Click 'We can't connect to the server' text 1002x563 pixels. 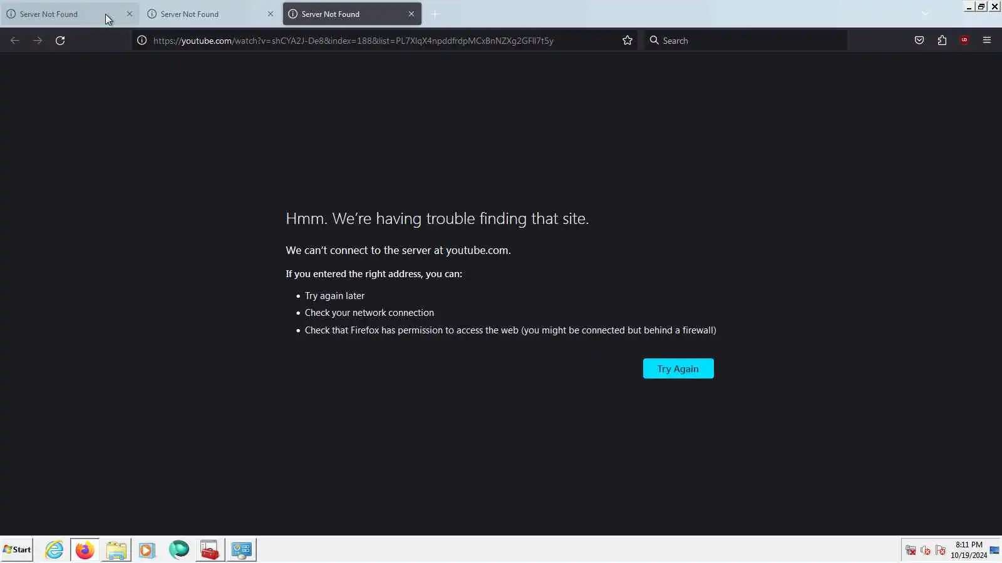coord(398,250)
